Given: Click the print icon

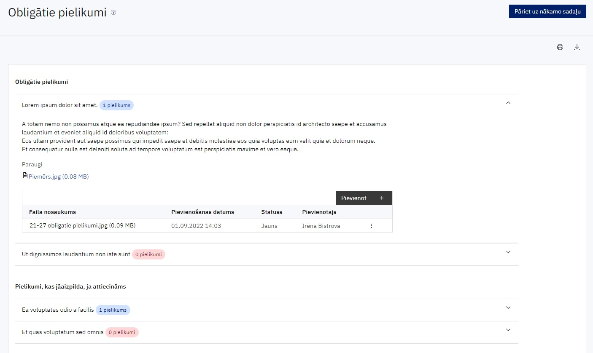Looking at the screenshot, I should [560, 47].
